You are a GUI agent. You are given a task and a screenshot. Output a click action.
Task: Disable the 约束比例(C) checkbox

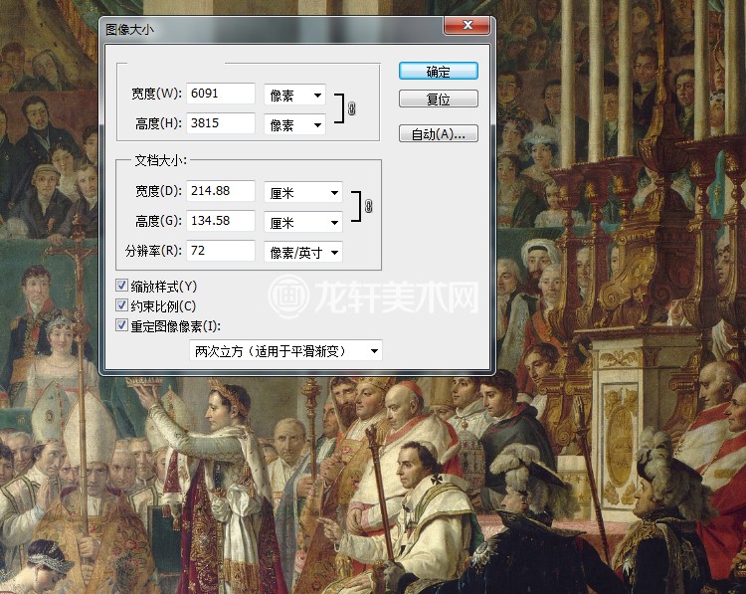(122, 305)
